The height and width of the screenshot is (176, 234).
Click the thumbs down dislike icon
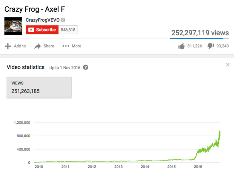click(210, 46)
